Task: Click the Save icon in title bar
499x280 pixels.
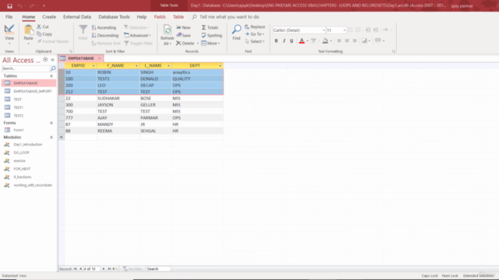Action: click(x=9, y=5)
